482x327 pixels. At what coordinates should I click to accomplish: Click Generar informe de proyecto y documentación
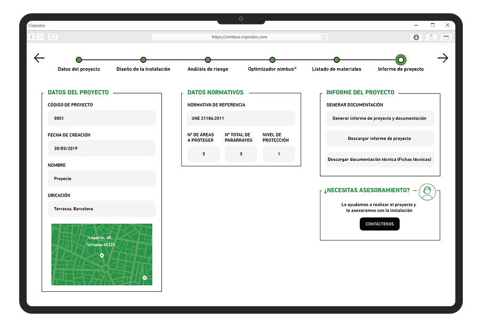coord(379,118)
